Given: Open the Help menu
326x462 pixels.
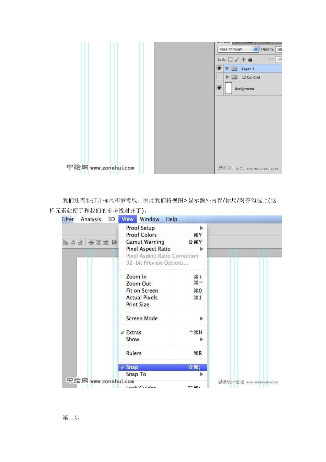Looking at the screenshot, I should 172,219.
